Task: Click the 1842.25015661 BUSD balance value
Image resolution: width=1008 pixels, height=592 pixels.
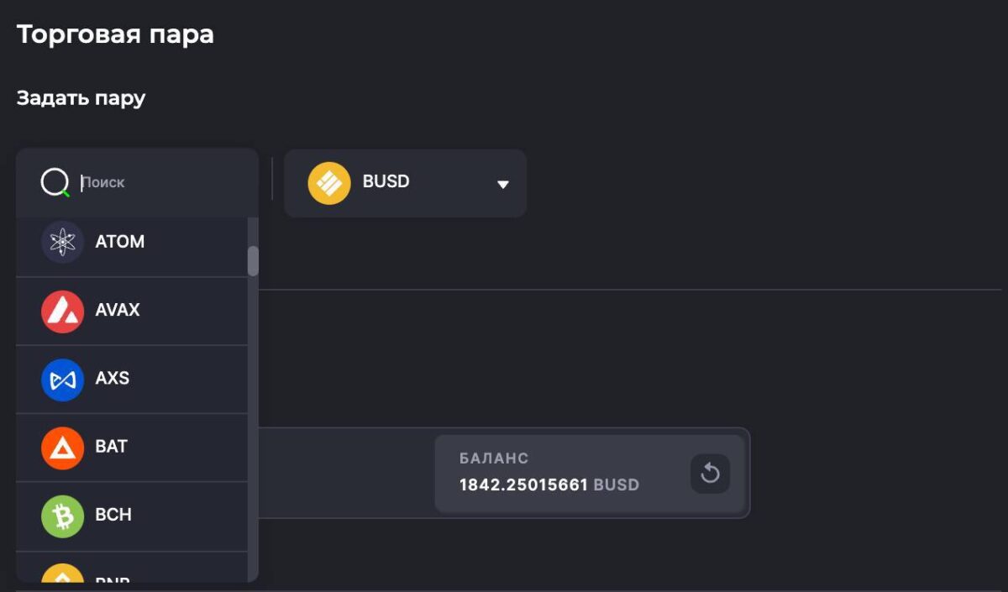Action: (x=549, y=485)
